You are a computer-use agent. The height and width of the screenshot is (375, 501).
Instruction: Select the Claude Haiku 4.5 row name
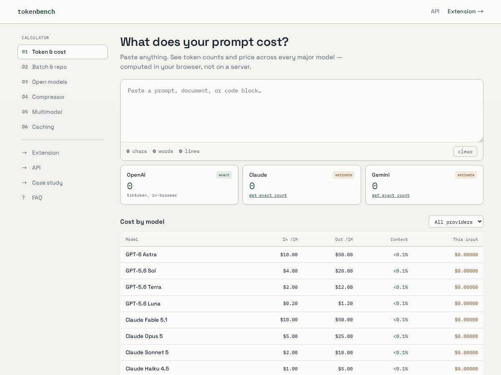coord(147,369)
